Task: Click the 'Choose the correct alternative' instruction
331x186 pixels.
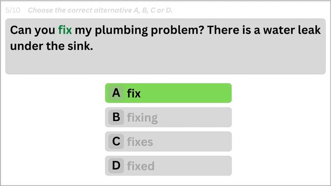Action: (x=100, y=10)
